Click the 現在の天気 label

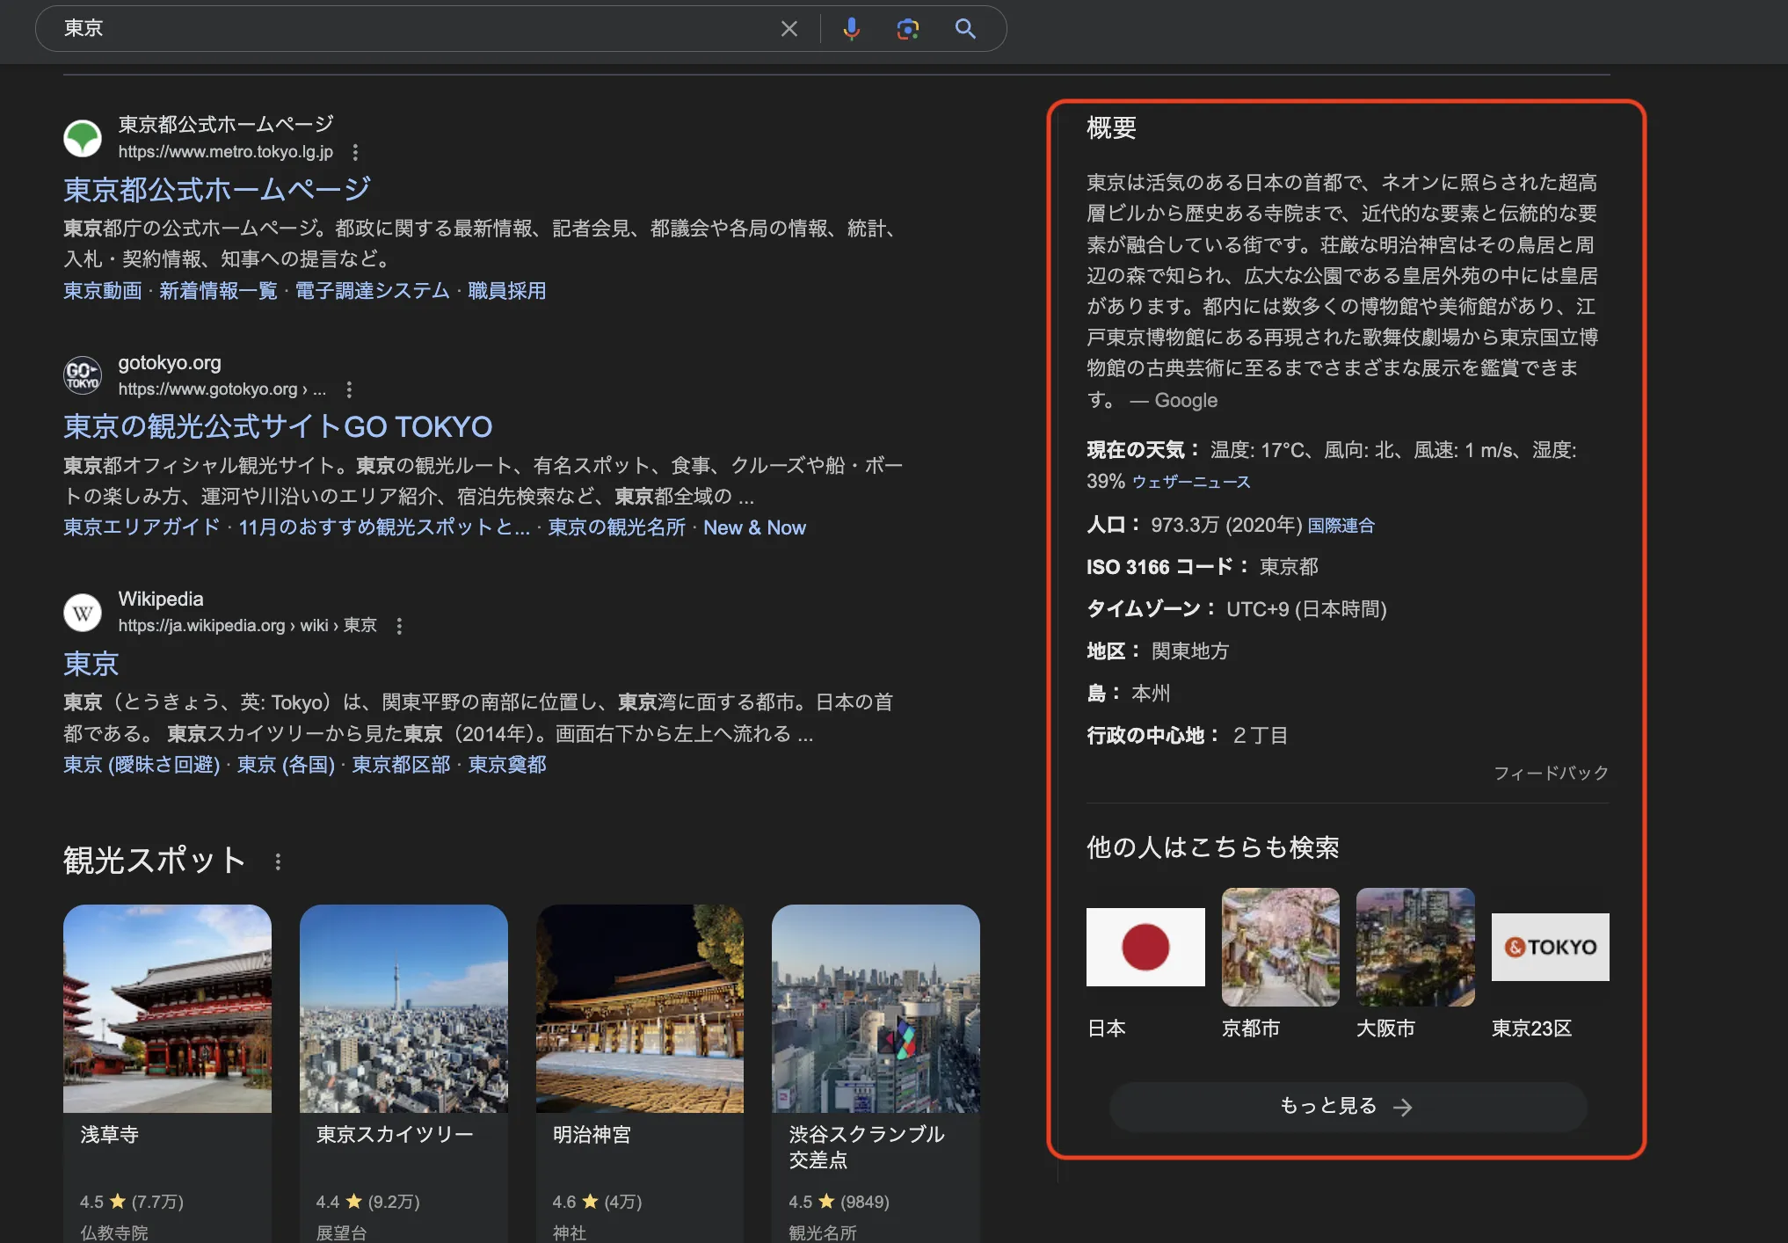coord(1143,450)
